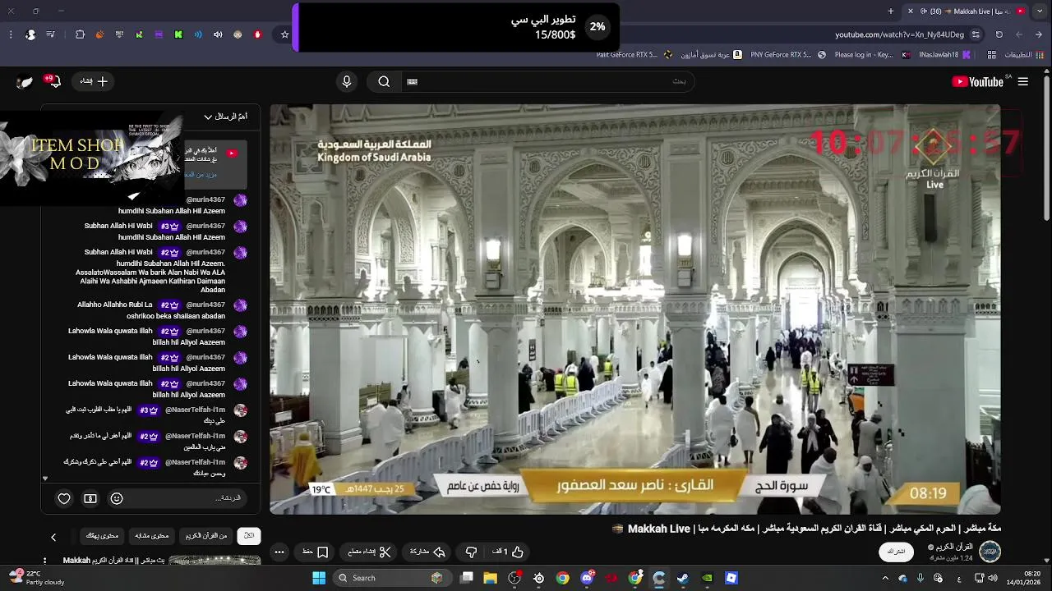Open browser media control playlist icon
The width and height of the screenshot is (1052, 591).
[x=51, y=34]
